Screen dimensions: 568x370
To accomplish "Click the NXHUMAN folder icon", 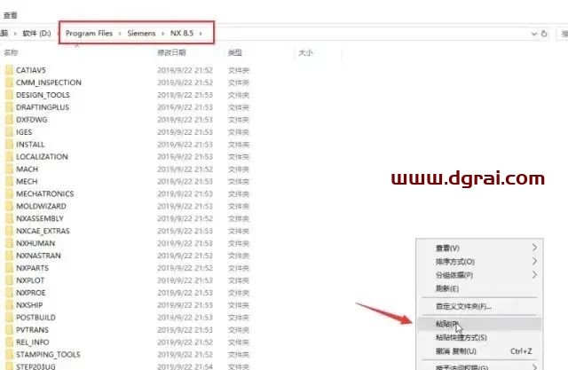I will click(x=10, y=243).
